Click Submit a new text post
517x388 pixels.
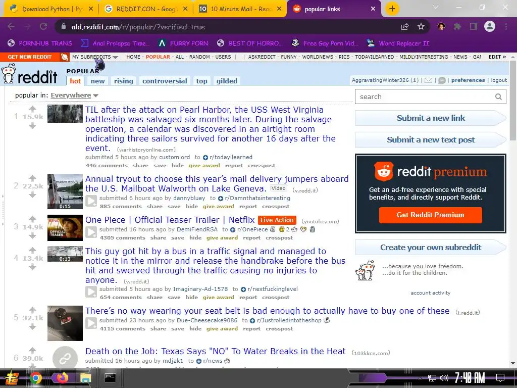pyautogui.click(x=430, y=140)
